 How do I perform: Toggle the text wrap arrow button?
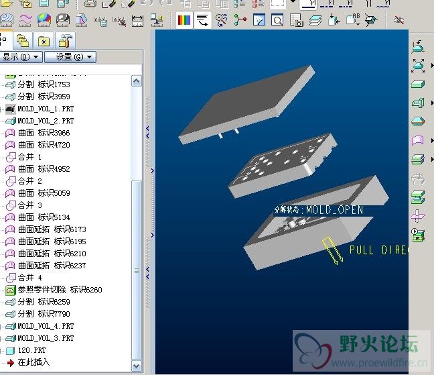(x=203, y=20)
